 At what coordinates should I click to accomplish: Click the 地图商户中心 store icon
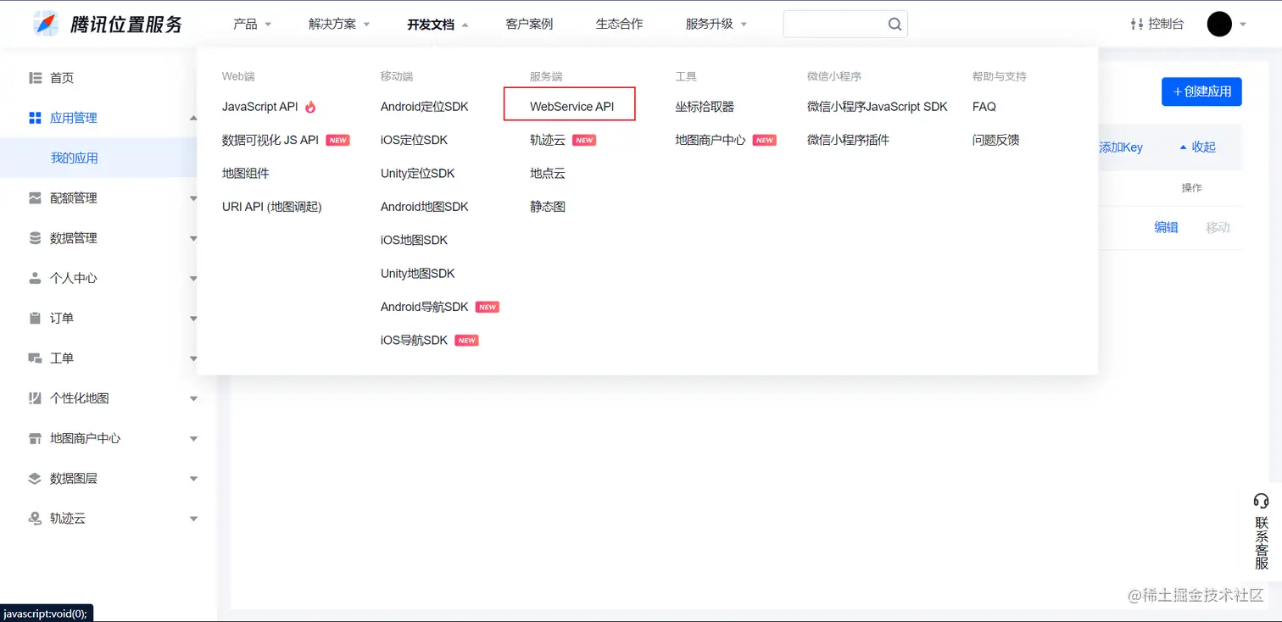pos(35,438)
